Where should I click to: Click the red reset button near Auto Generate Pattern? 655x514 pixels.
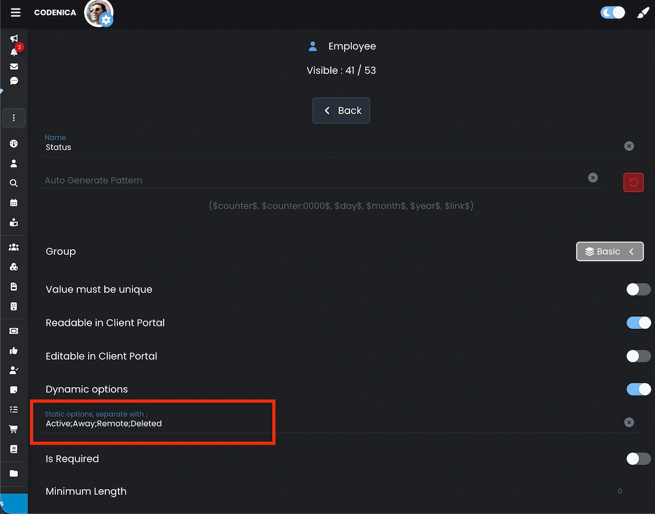coord(633,182)
